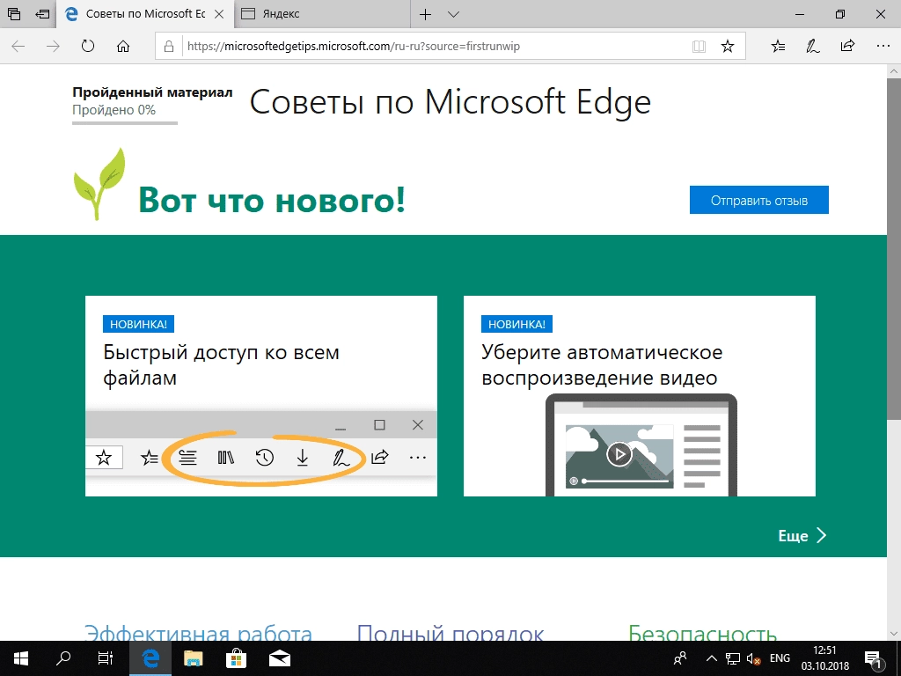The height and width of the screenshot is (676, 901).
Task: Click the Отправить отзыв button
Action: [759, 200]
